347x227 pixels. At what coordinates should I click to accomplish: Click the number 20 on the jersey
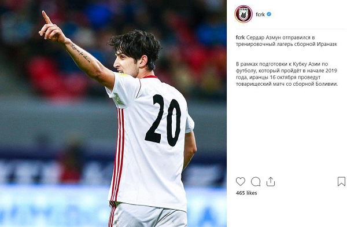click(163, 120)
